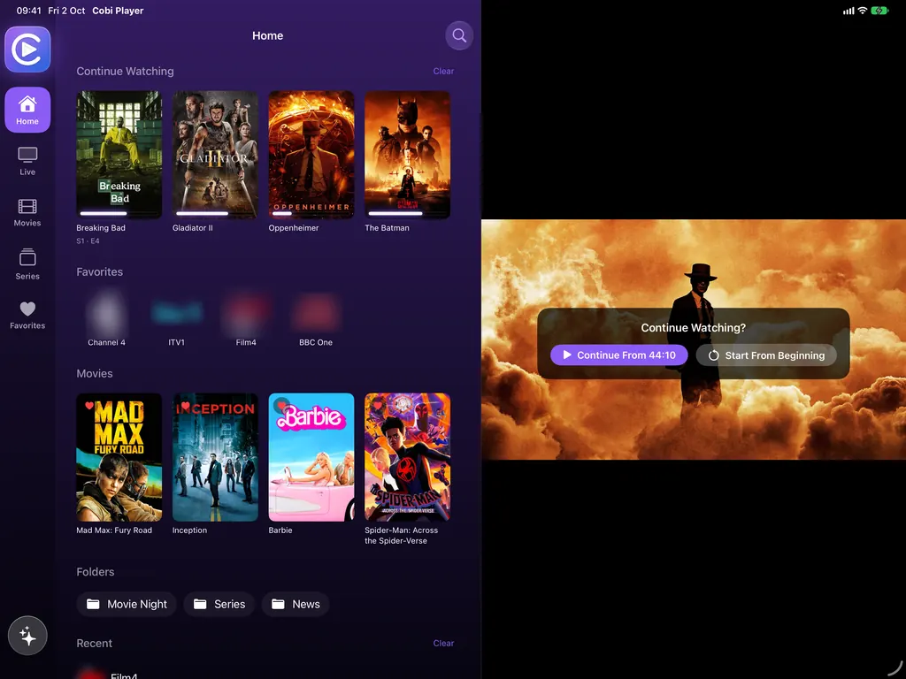The image size is (906, 679).
Task: Open the Film4 favorite channel
Action: tap(246, 318)
